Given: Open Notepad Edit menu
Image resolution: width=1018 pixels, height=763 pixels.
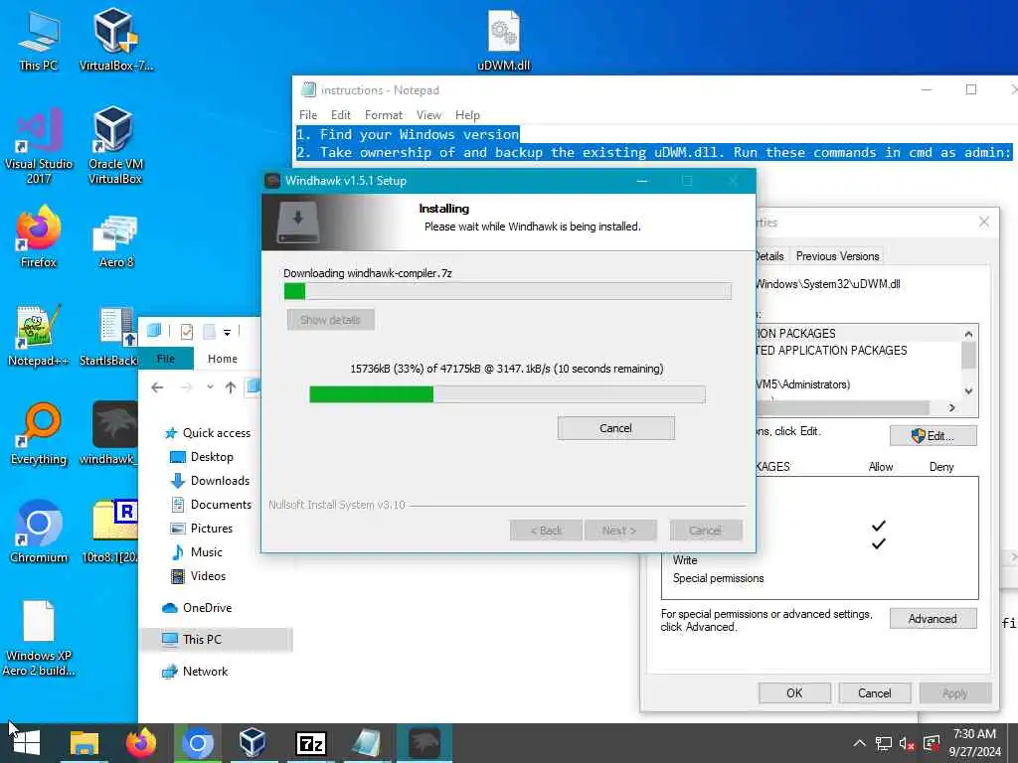Looking at the screenshot, I should (340, 115).
